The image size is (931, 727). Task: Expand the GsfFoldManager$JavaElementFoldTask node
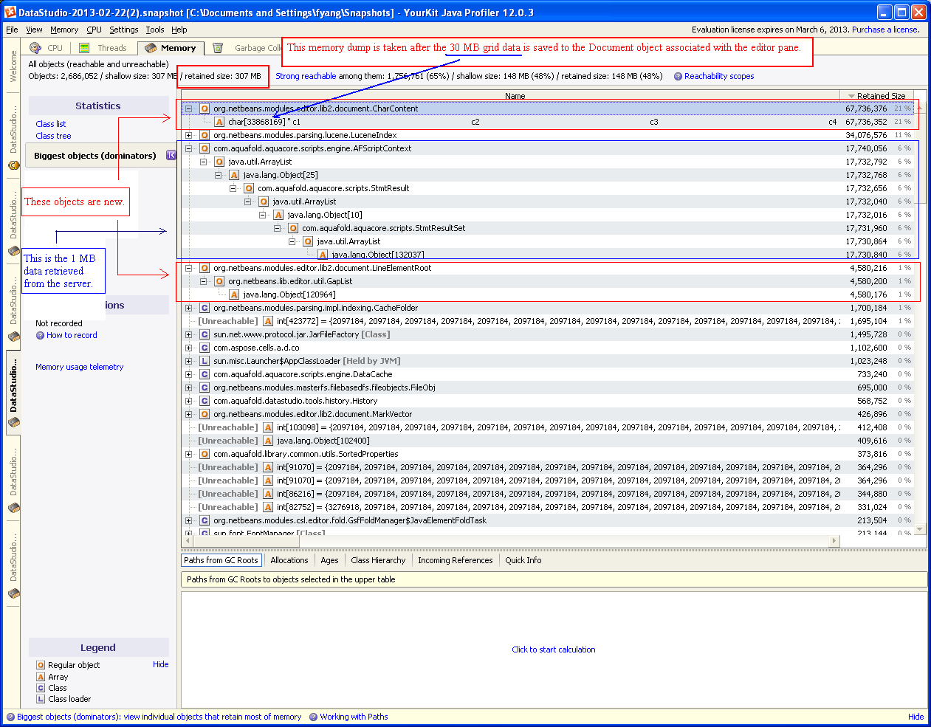click(188, 520)
